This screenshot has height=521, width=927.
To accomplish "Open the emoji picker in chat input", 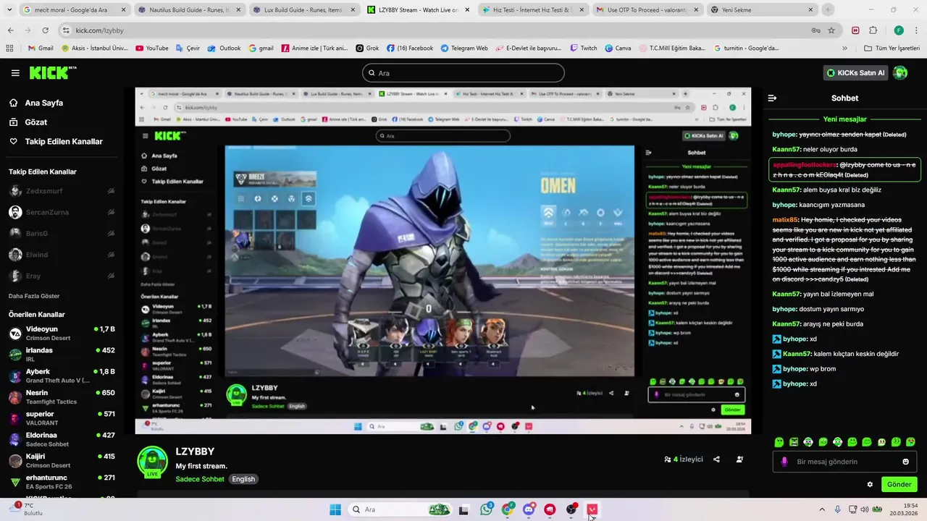I will coord(905,462).
